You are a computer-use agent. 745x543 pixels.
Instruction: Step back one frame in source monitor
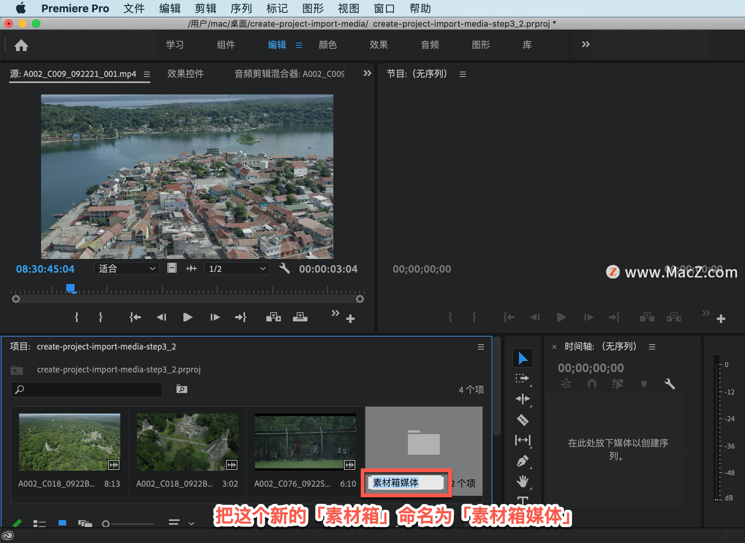tap(161, 317)
